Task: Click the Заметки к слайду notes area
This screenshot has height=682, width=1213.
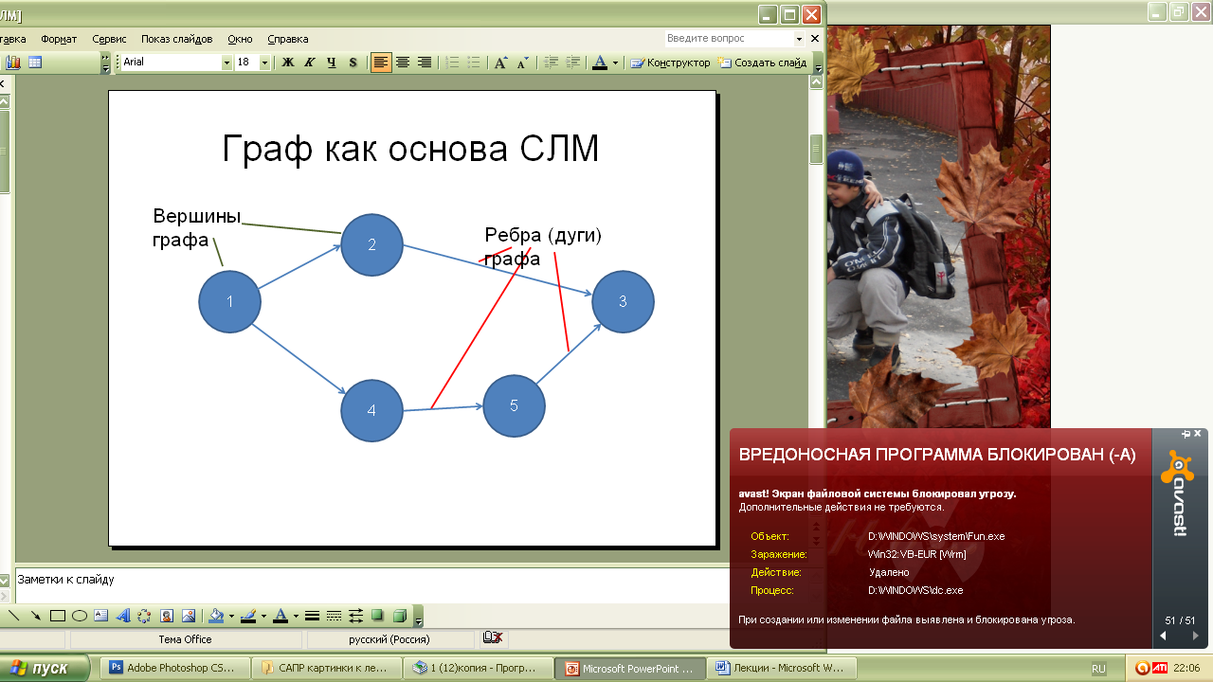Action: click(x=412, y=585)
